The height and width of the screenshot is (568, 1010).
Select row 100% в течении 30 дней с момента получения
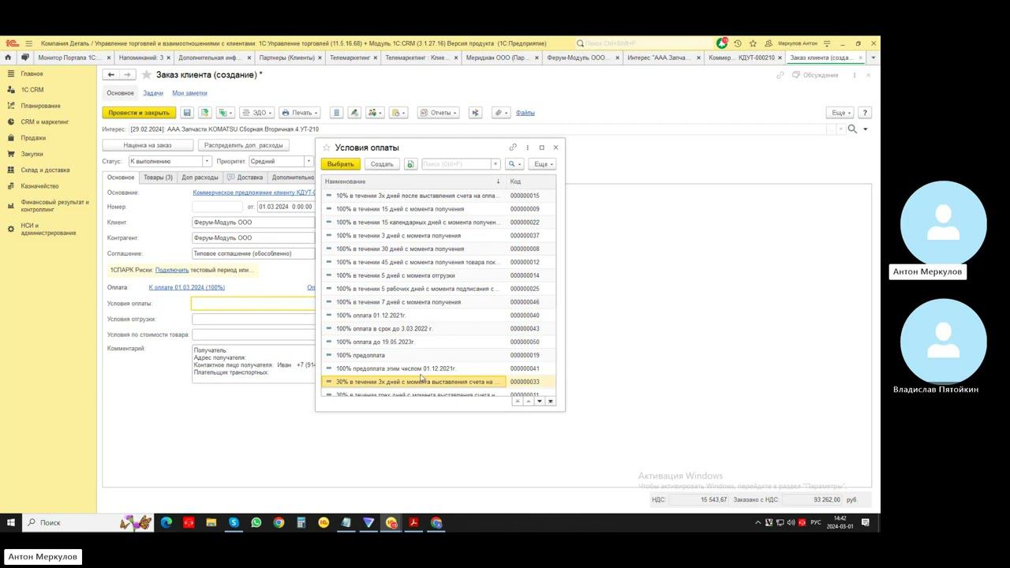pyautogui.click(x=438, y=248)
